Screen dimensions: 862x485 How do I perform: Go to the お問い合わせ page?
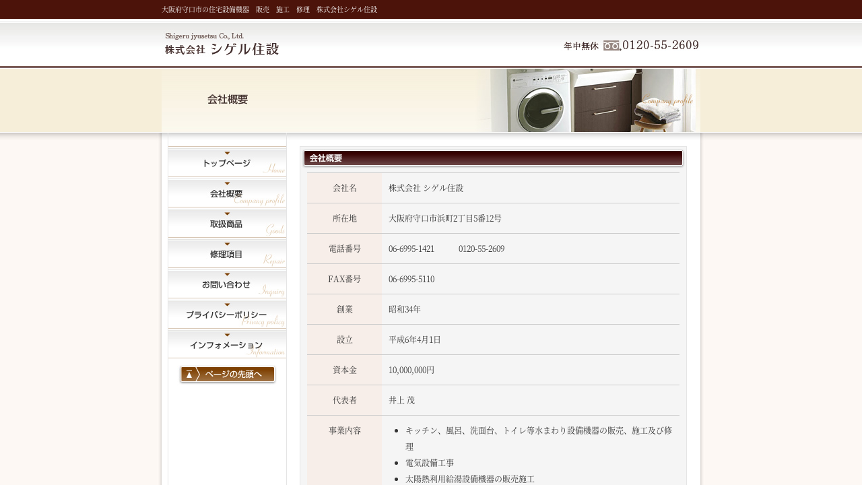(x=227, y=284)
